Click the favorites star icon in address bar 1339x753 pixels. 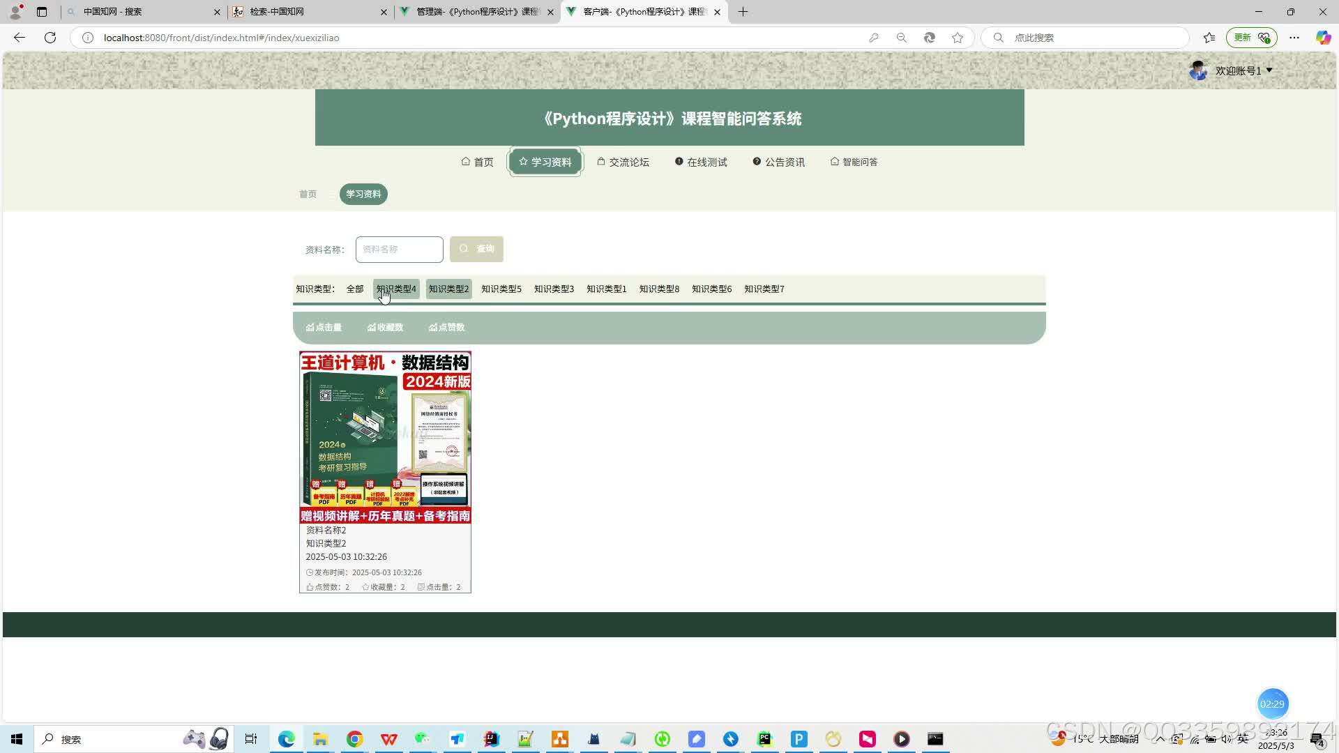(x=958, y=38)
